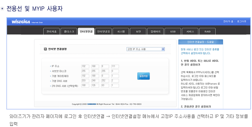Click the first 기본 DNS 서버 field
Image resolution: width=252 pixels, height=127 pixels.
pos(85,81)
